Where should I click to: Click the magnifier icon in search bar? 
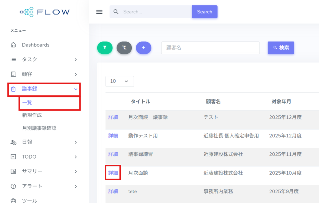(x=116, y=12)
